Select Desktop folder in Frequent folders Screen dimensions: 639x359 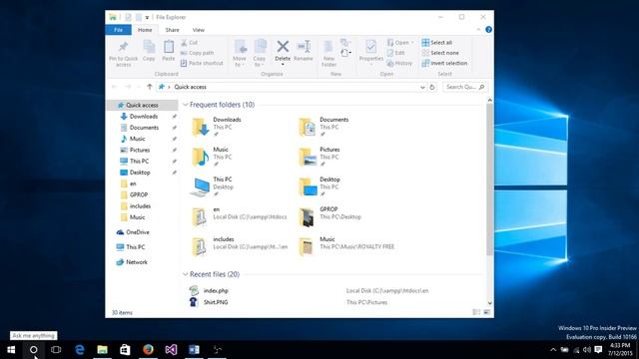point(319,186)
